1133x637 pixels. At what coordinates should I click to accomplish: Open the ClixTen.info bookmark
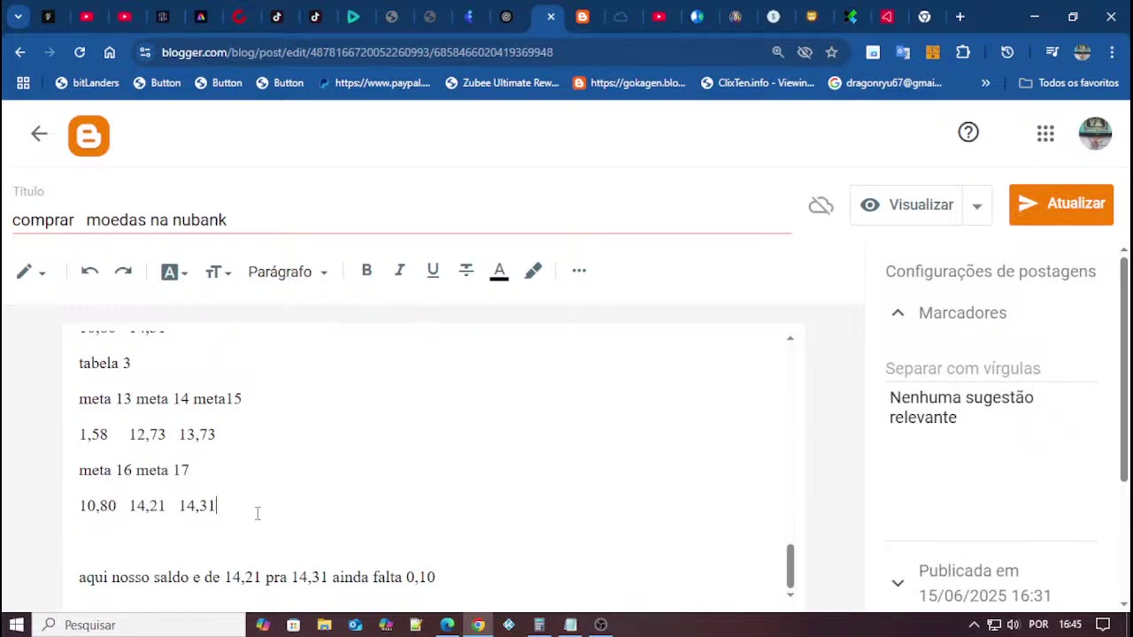[758, 83]
